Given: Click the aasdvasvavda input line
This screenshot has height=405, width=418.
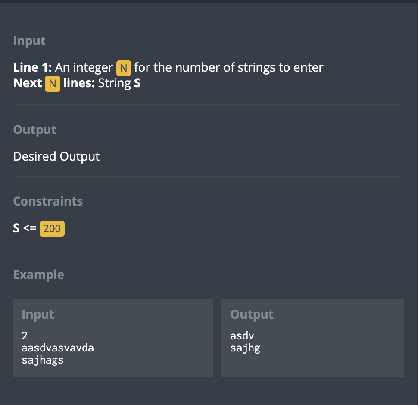Looking at the screenshot, I should 58,348.
